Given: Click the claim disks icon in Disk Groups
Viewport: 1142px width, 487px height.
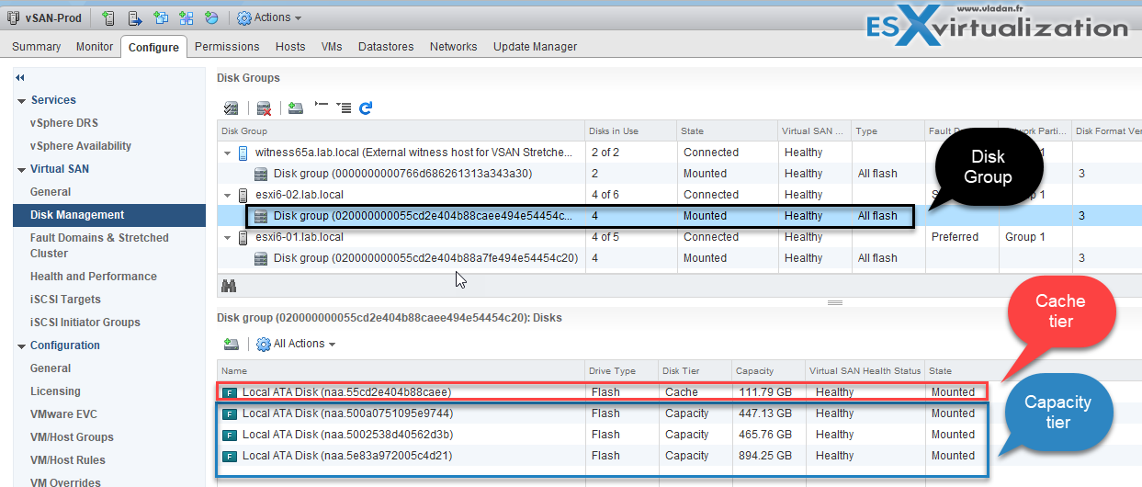Looking at the screenshot, I should click(231, 108).
